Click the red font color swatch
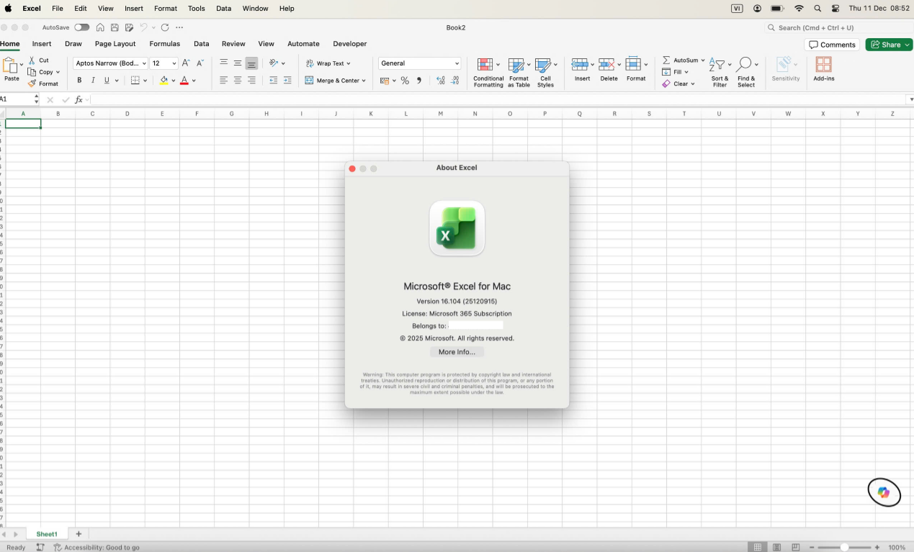This screenshot has height=552, width=914. pos(184,81)
